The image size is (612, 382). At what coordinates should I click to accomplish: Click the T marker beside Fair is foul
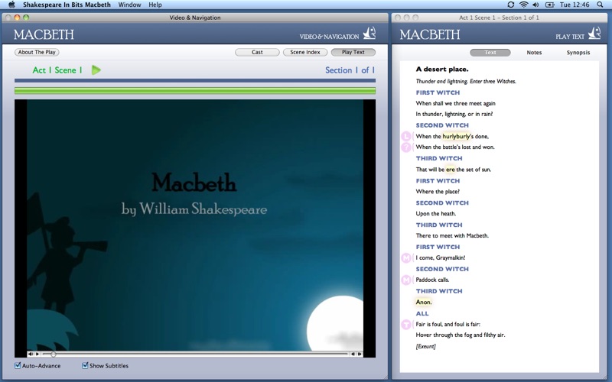[x=406, y=324]
